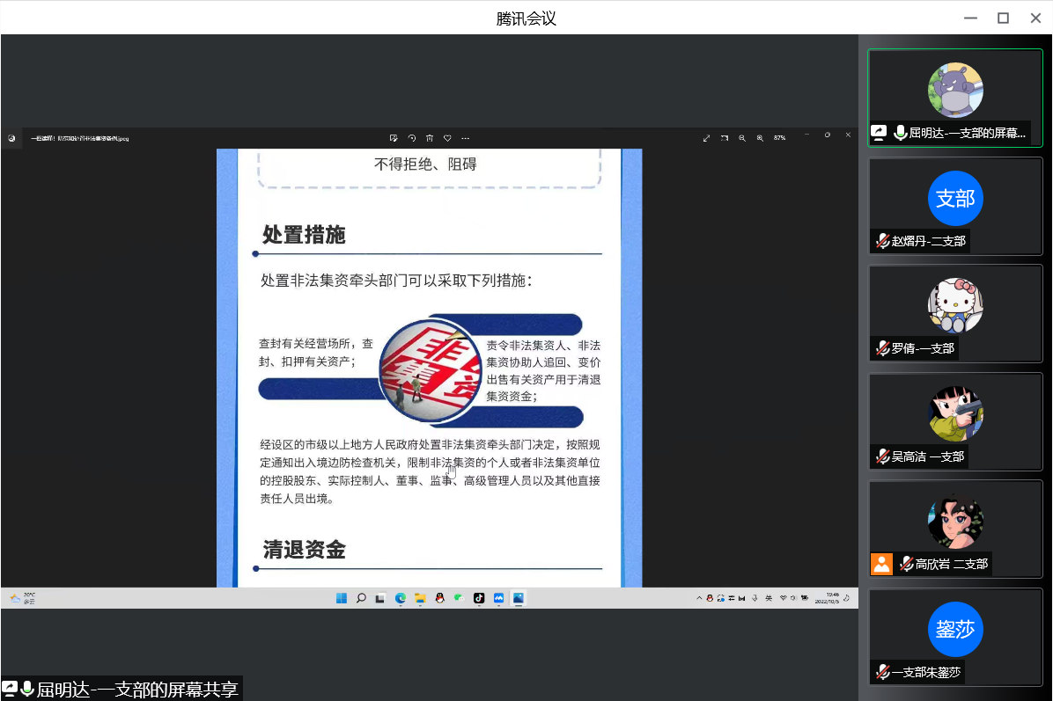Viewport: 1053px width, 701px height.
Task: Select the 吴高洁 participant avatar tile
Action: tap(955, 413)
